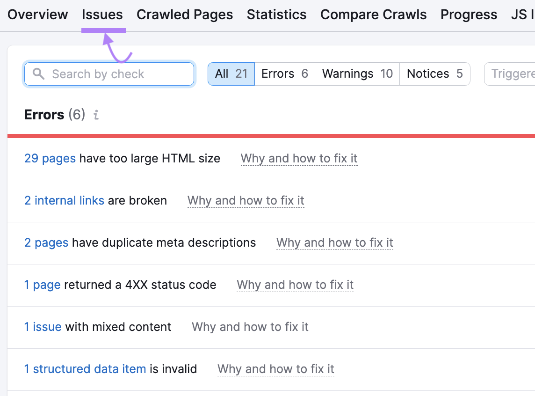Select the All issues filter
The height and width of the screenshot is (396, 535).
[x=231, y=73]
